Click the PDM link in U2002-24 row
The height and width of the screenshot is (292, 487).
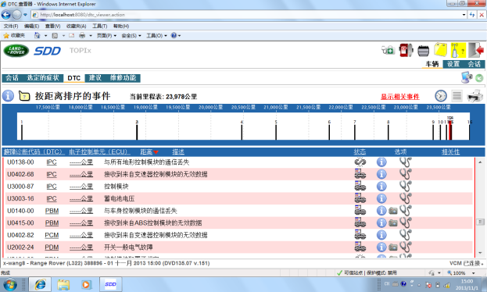52,247
